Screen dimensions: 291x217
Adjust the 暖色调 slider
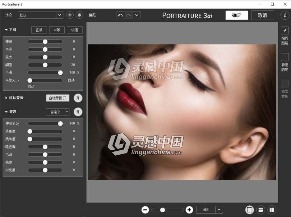(x=45, y=147)
